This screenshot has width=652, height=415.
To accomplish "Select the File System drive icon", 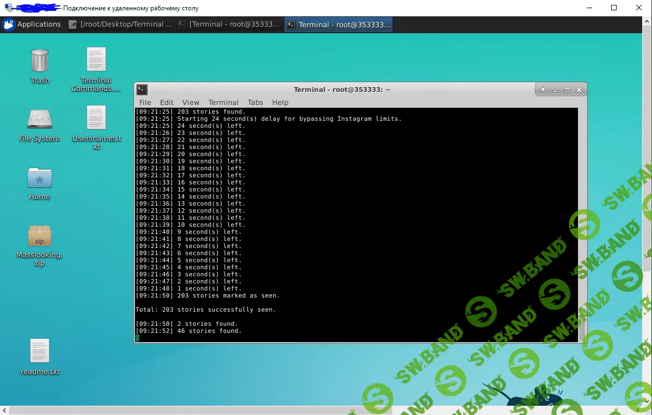I will [x=39, y=120].
